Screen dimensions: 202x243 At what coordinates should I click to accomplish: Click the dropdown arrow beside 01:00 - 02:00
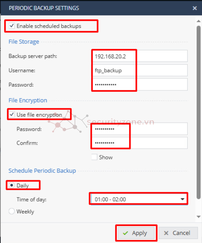click(x=182, y=199)
